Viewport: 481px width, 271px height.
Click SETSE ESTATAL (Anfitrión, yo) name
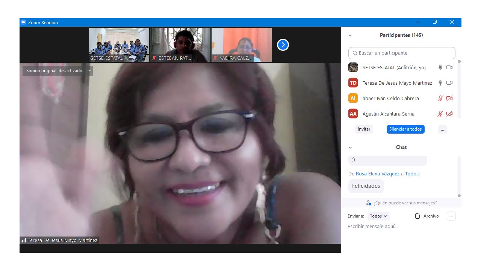click(394, 67)
